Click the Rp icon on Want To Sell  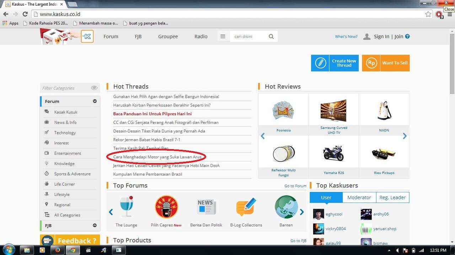coord(371,63)
